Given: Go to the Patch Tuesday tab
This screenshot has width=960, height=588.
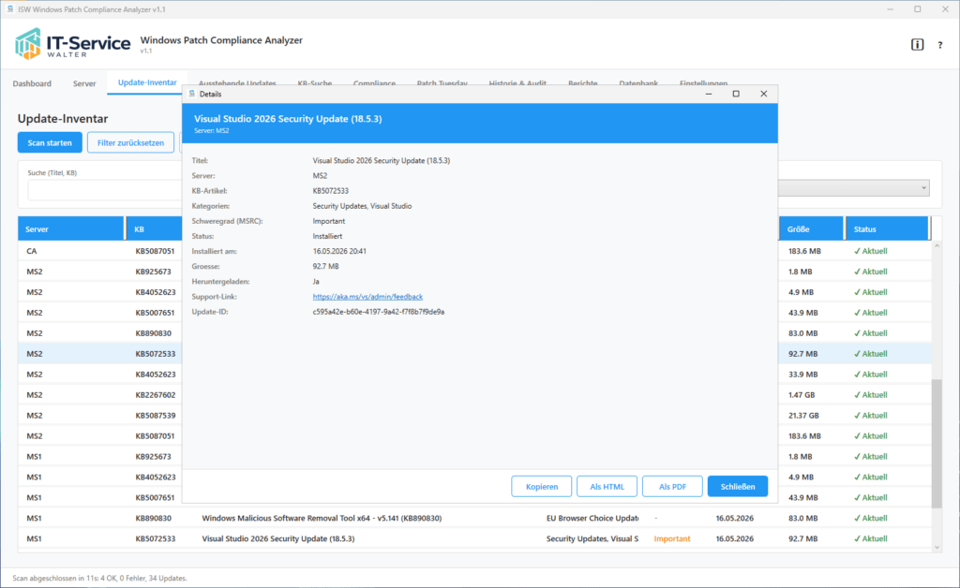Looking at the screenshot, I should tap(442, 83).
